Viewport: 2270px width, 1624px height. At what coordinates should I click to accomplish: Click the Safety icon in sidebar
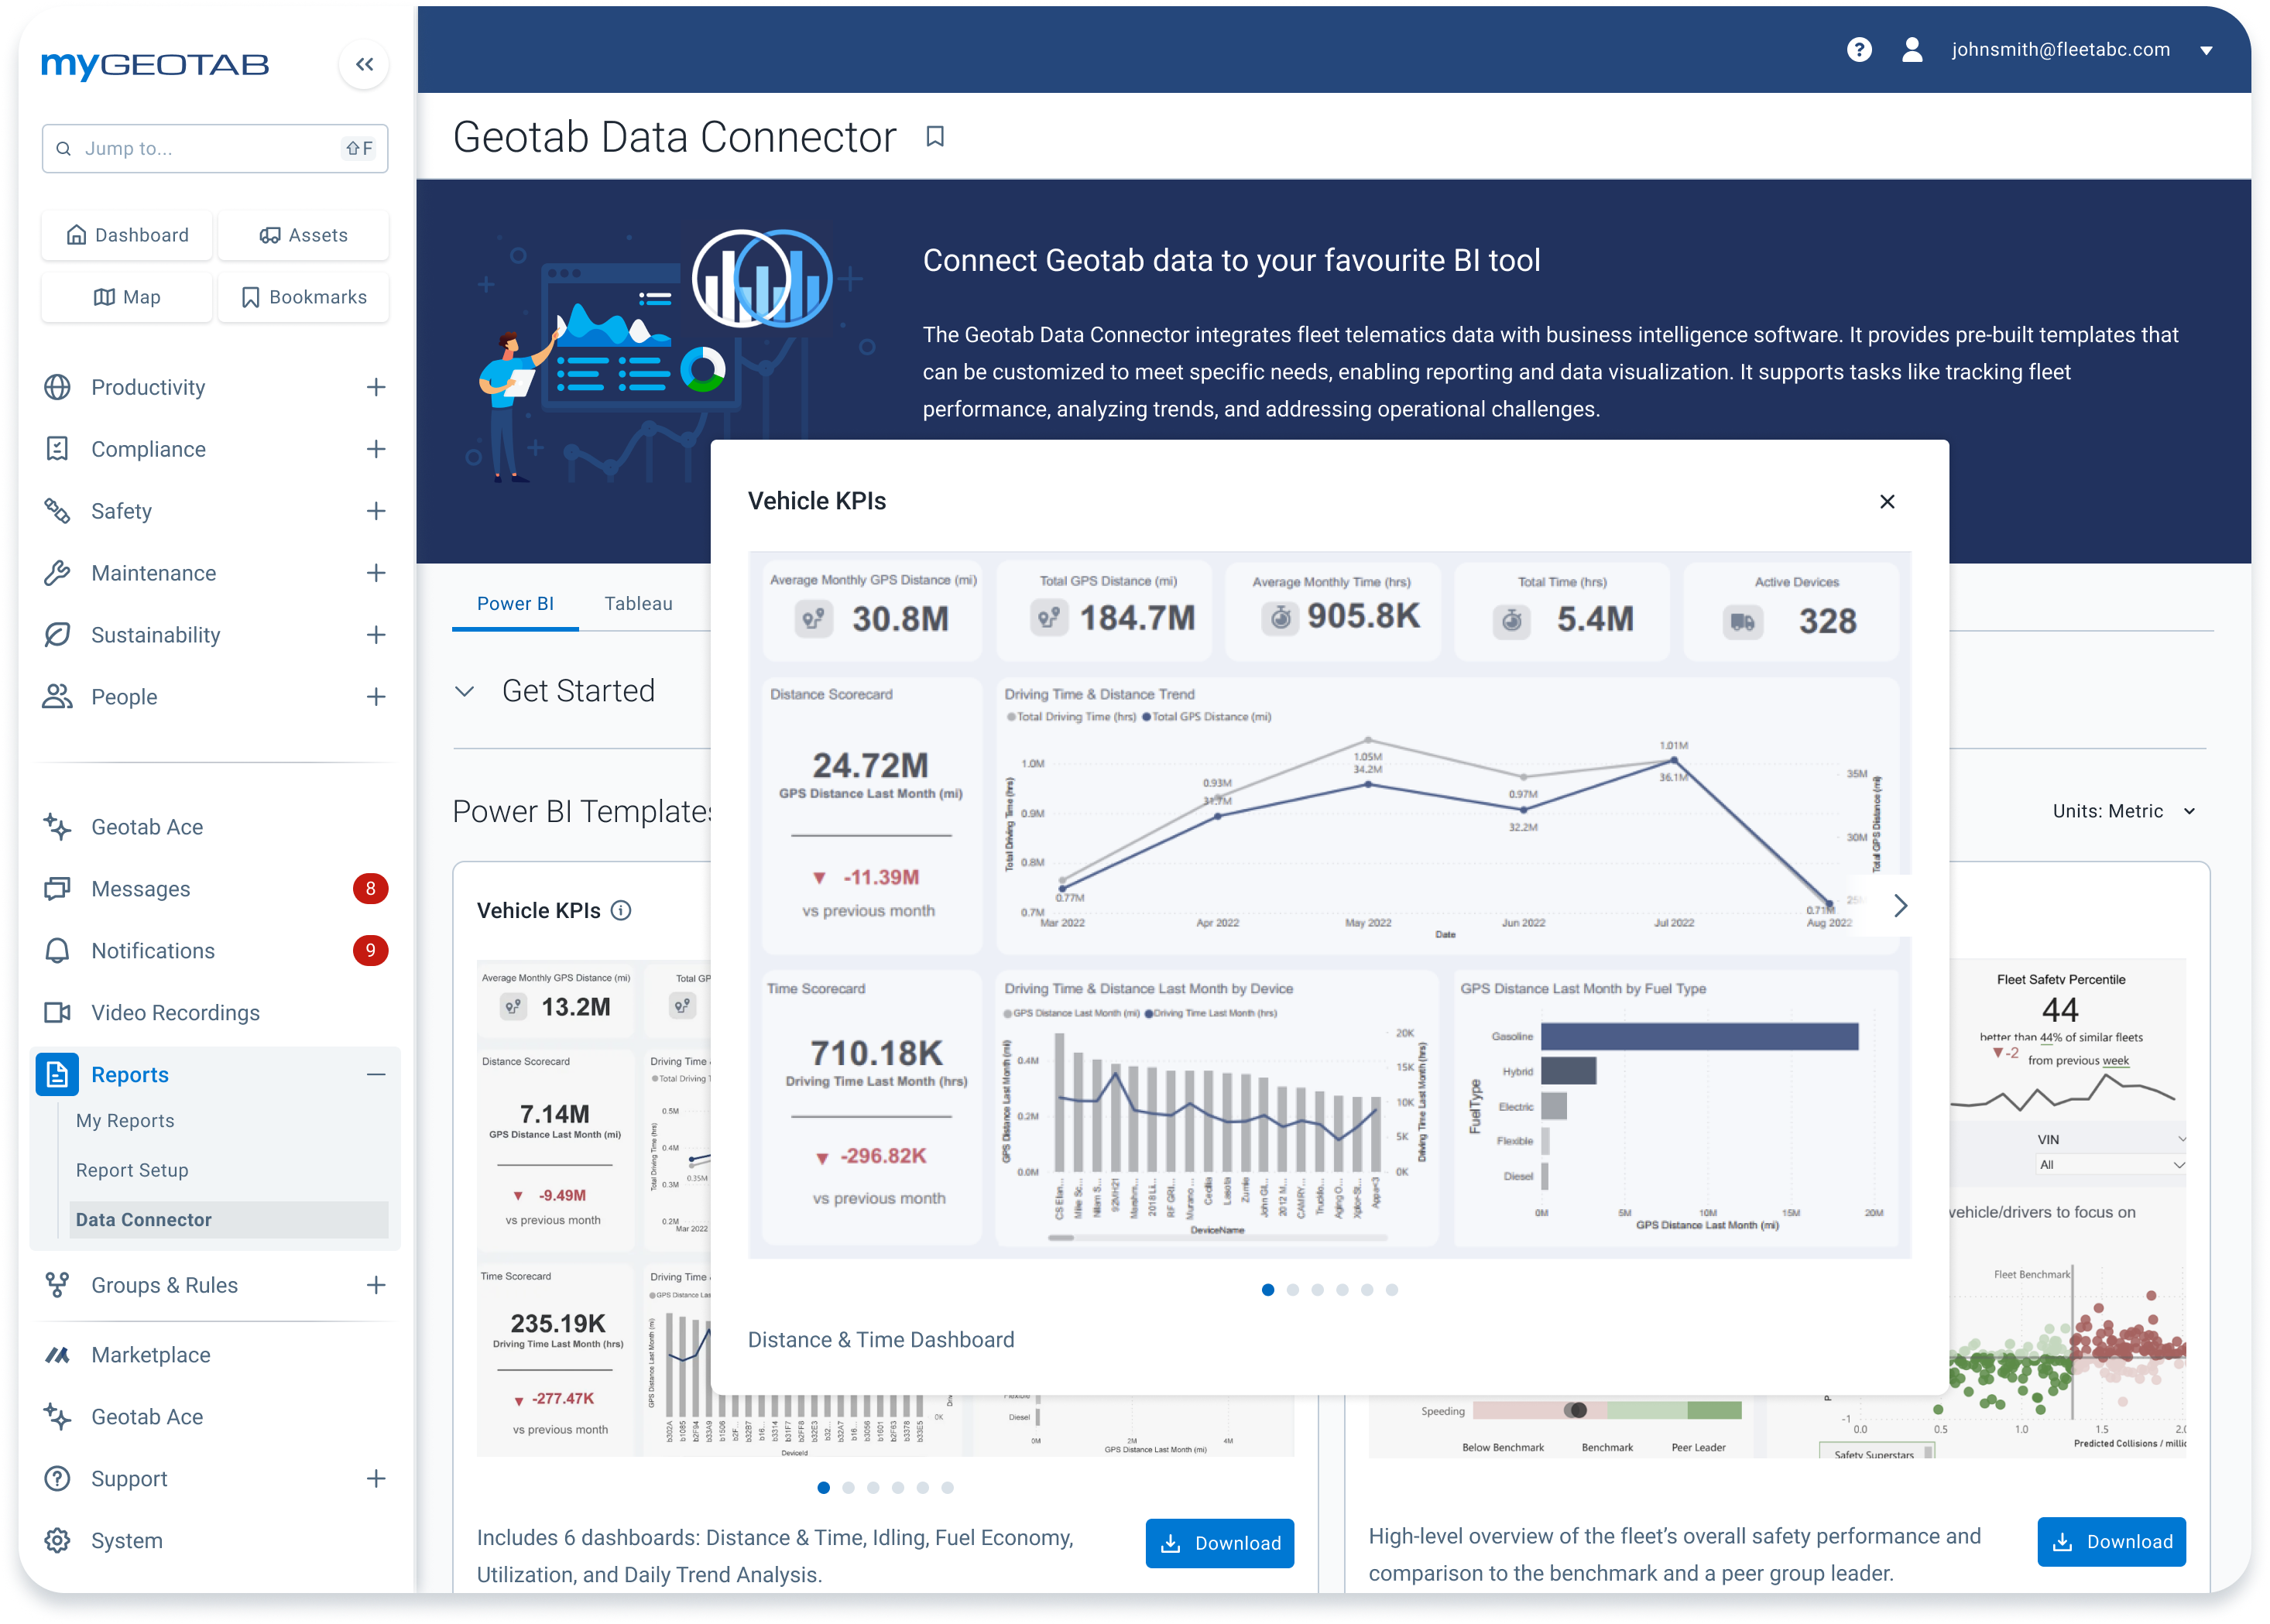tap(57, 511)
